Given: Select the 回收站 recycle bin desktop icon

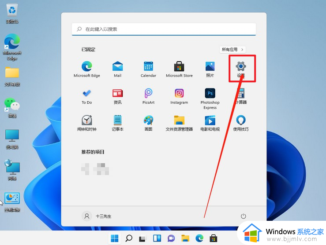Looking at the screenshot, I should click(12, 14).
